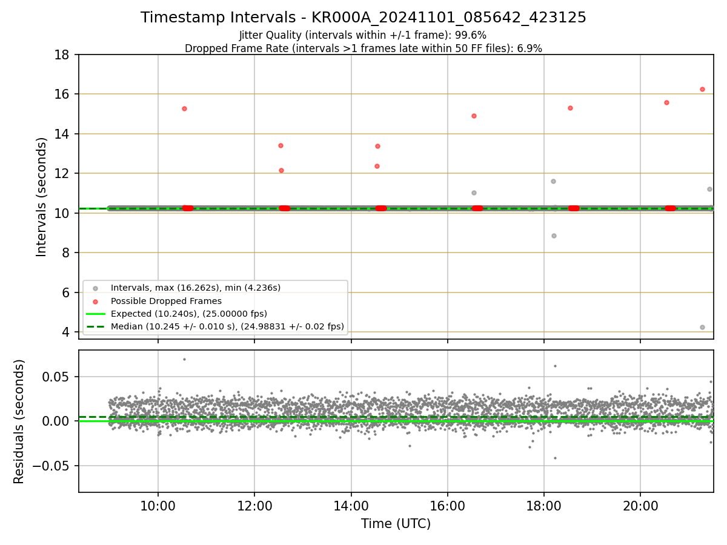The height and width of the screenshot is (545, 727).
Task: Select the gray interval point just under 9 seconds
Action: (554, 236)
